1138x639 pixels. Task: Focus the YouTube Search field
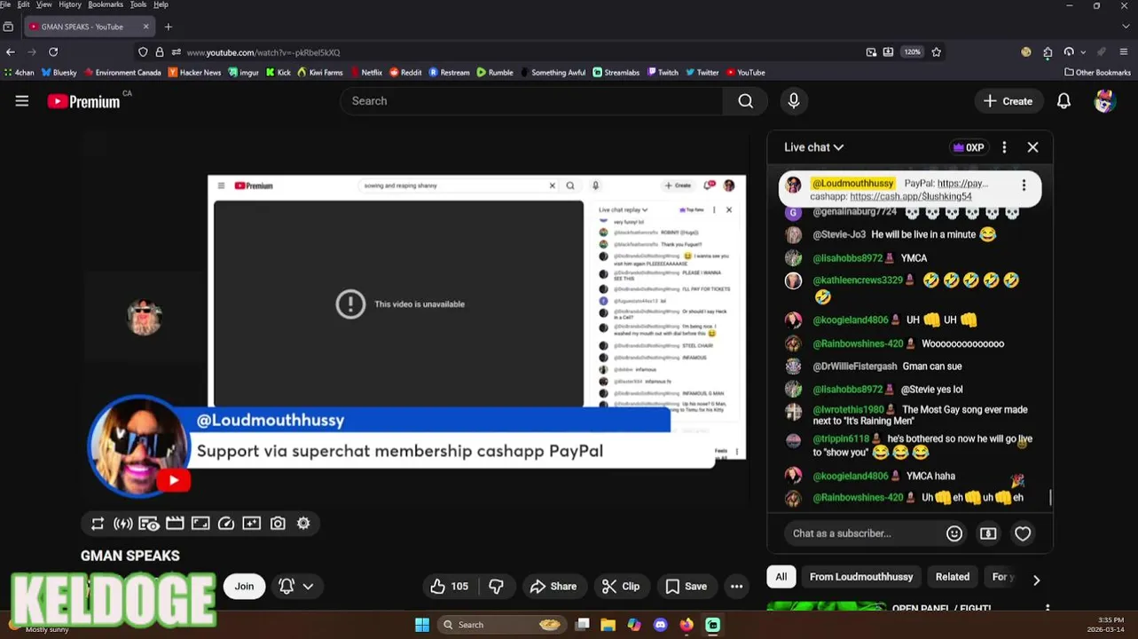pyautogui.click(x=531, y=101)
